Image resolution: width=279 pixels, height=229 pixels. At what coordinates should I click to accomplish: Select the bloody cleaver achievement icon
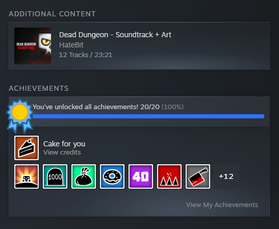click(x=198, y=176)
